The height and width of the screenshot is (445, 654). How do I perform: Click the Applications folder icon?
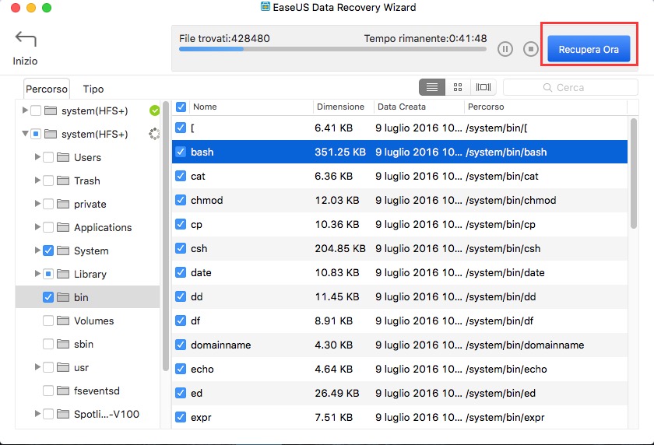(63, 227)
